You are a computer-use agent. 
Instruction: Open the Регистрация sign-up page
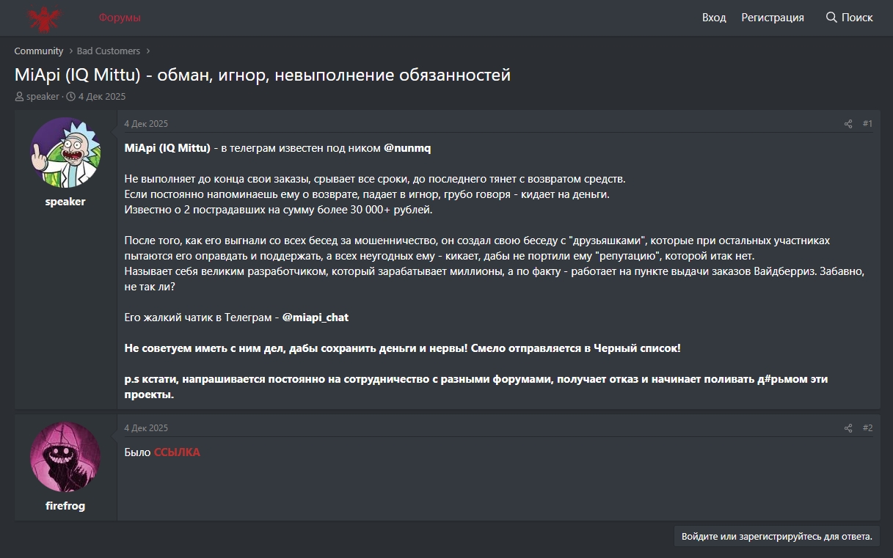773,18
